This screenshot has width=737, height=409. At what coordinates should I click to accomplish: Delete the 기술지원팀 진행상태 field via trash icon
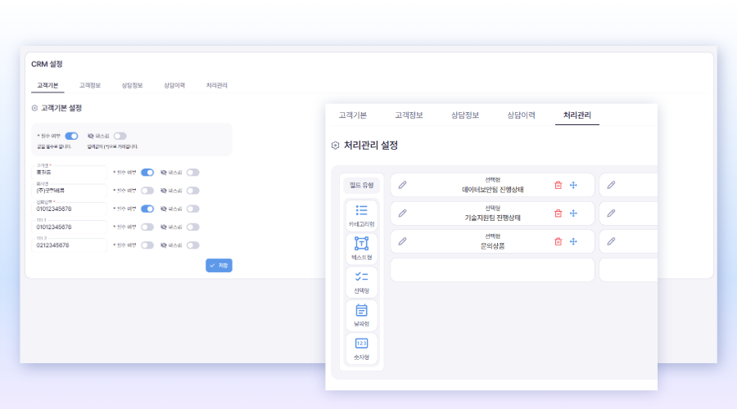[558, 213]
